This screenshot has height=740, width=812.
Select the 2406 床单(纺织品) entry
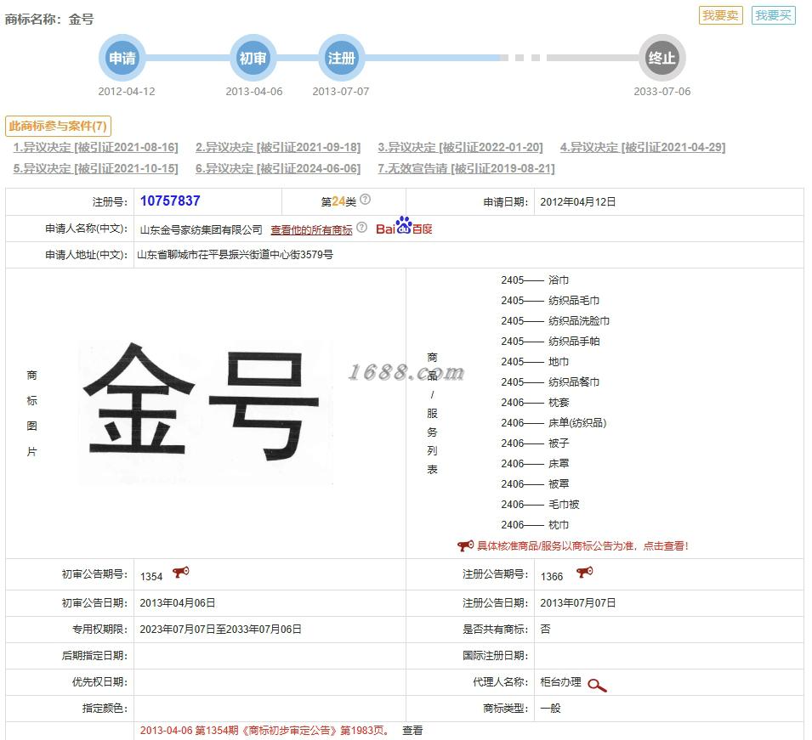coord(554,423)
